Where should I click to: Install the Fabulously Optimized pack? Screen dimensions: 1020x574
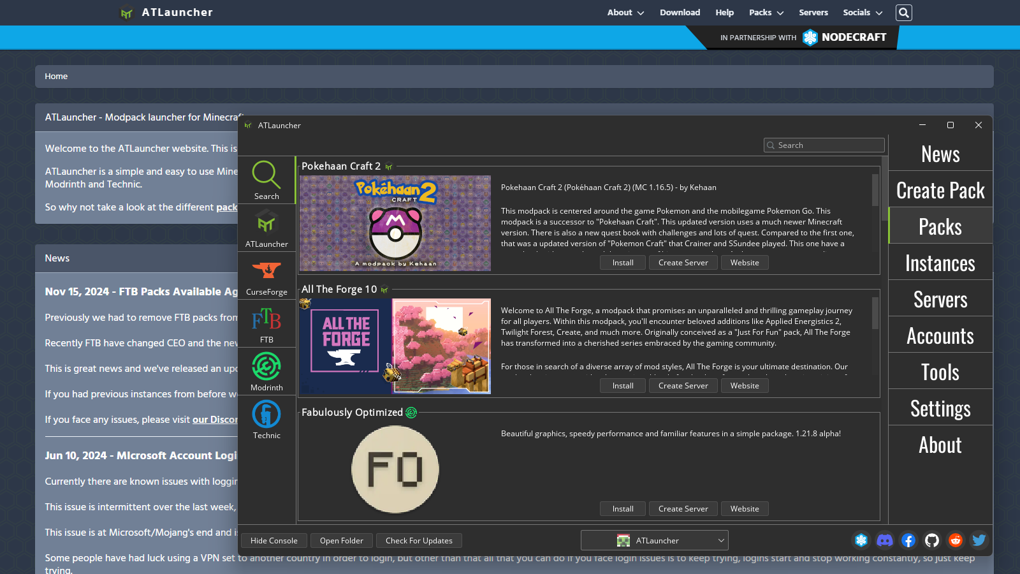click(623, 509)
